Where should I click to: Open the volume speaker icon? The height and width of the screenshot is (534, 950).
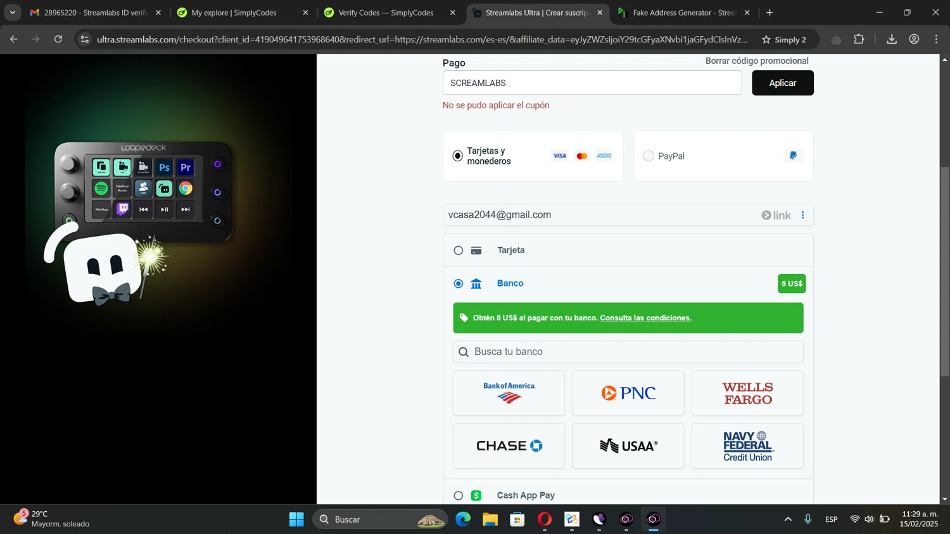pyautogui.click(x=869, y=519)
